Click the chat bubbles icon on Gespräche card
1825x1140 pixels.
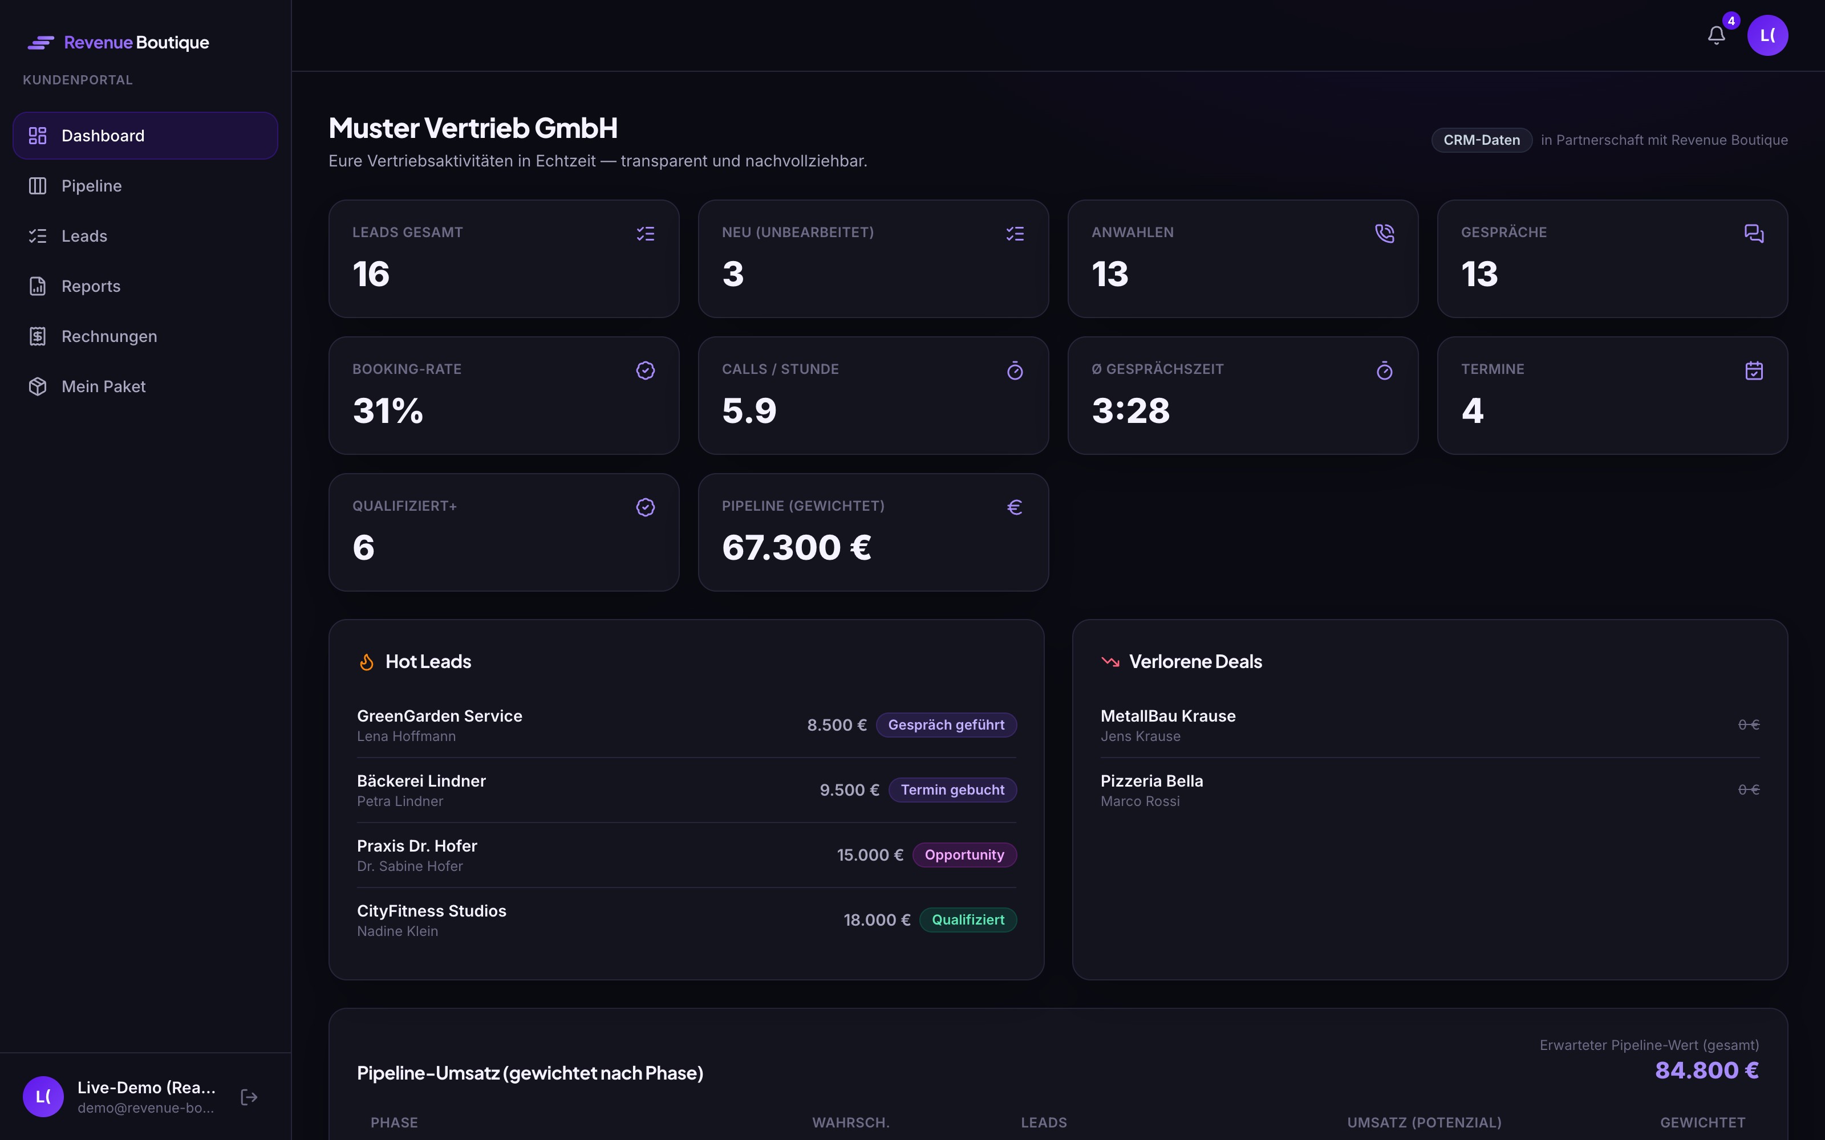1754,234
